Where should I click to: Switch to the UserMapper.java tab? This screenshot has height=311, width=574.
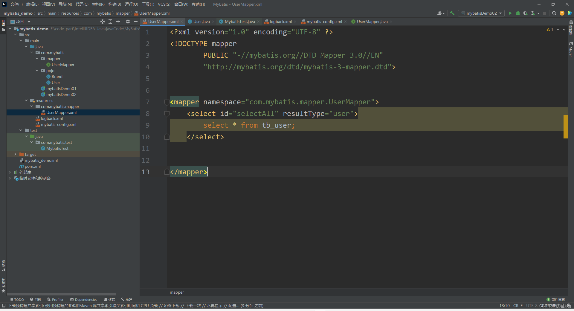point(372,22)
